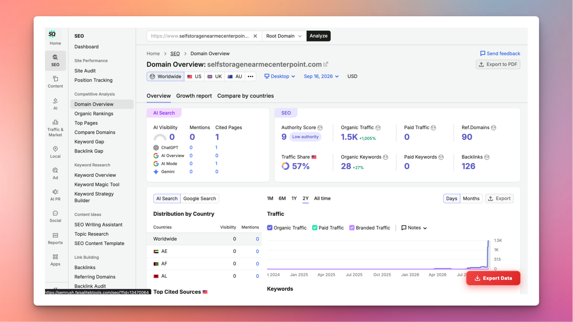Select the US database tab

pos(194,77)
